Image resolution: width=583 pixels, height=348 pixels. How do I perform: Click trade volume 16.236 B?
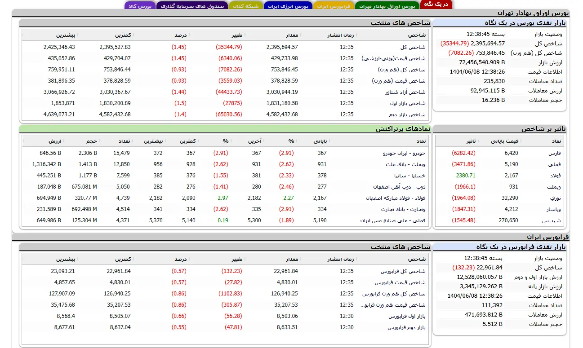[494, 100]
